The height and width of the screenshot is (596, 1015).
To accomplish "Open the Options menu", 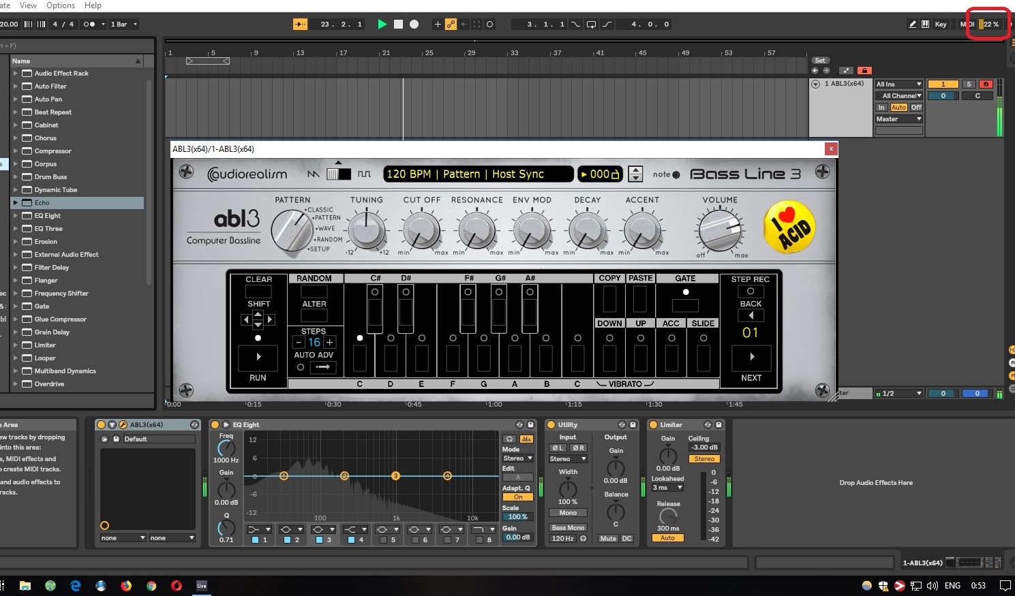I will pyautogui.click(x=61, y=5).
